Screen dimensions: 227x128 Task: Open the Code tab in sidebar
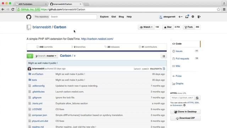(185, 44)
